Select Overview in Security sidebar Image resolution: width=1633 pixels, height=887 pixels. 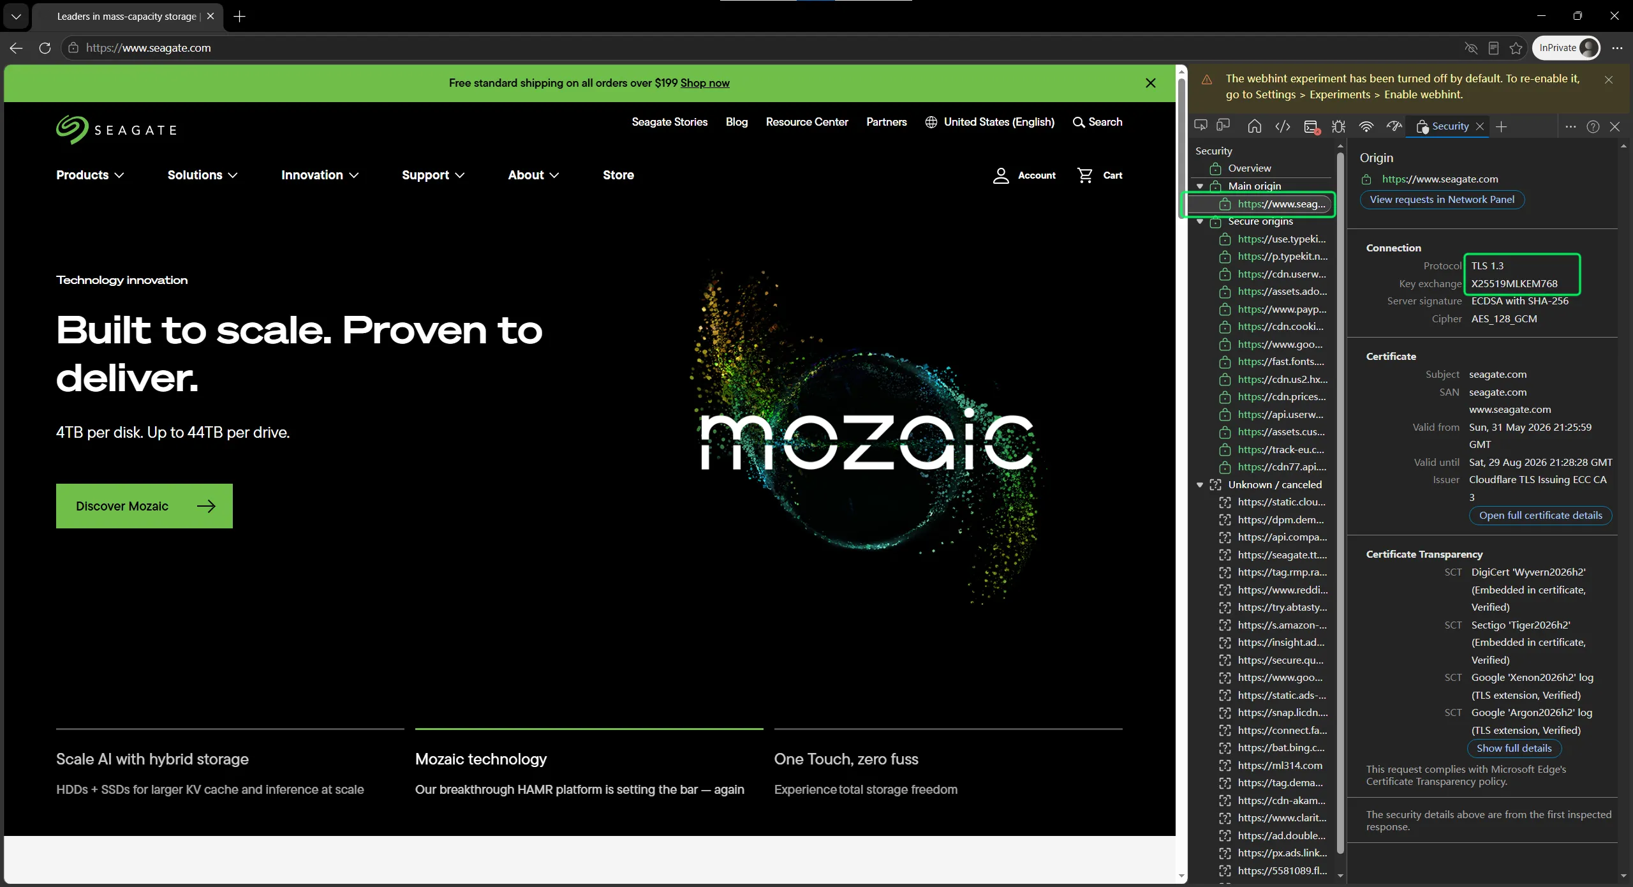(x=1250, y=168)
